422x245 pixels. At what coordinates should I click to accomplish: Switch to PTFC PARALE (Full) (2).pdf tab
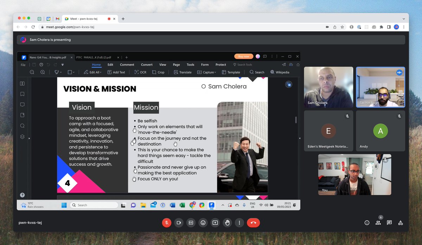(x=94, y=57)
